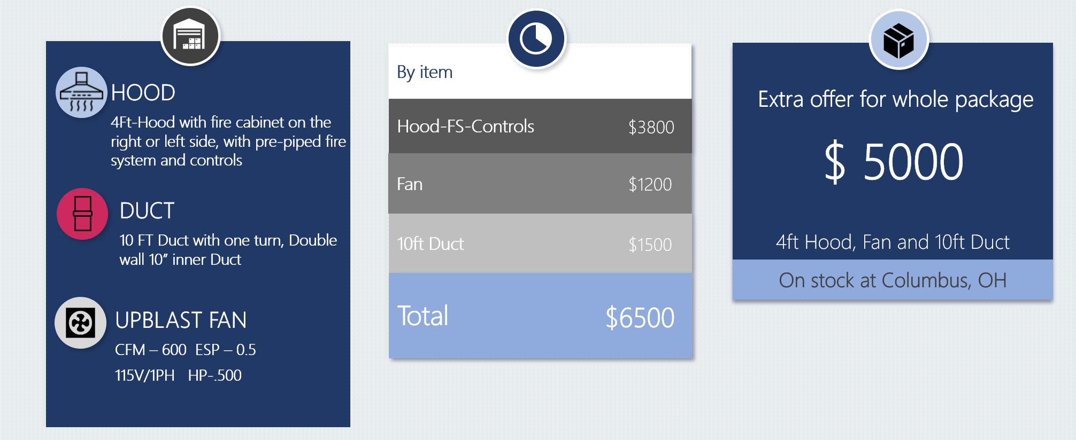1076x440 pixels.
Task: Open the Hood-FS-Controls price row
Action: [540, 126]
